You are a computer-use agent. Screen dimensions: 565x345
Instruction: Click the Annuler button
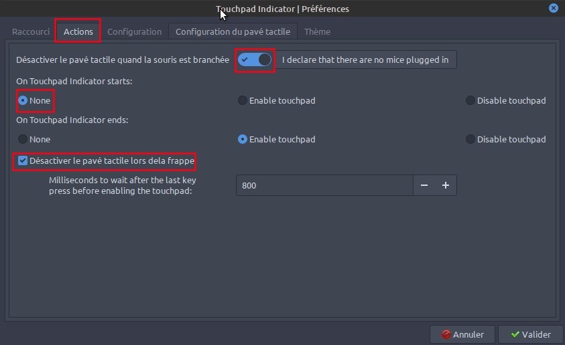pos(462,334)
